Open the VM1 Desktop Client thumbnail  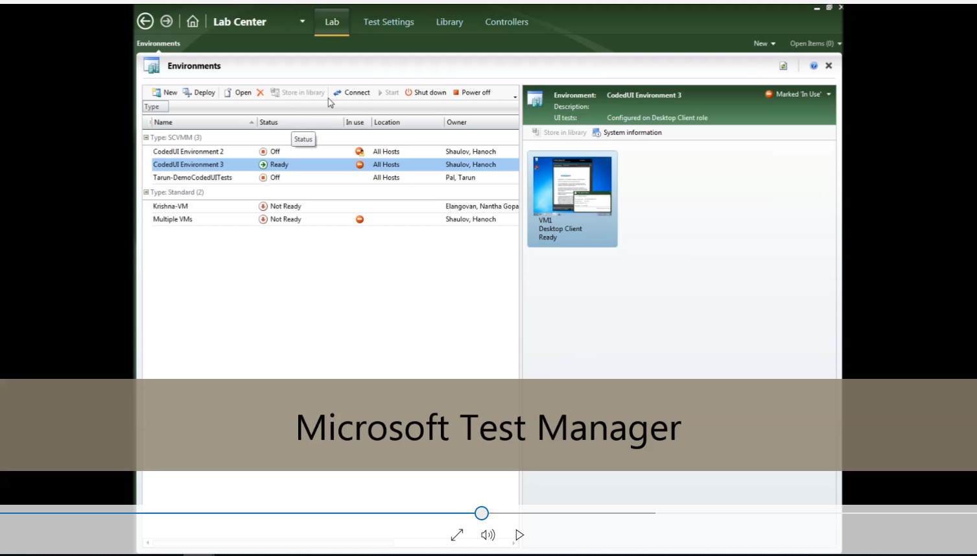[x=572, y=199]
